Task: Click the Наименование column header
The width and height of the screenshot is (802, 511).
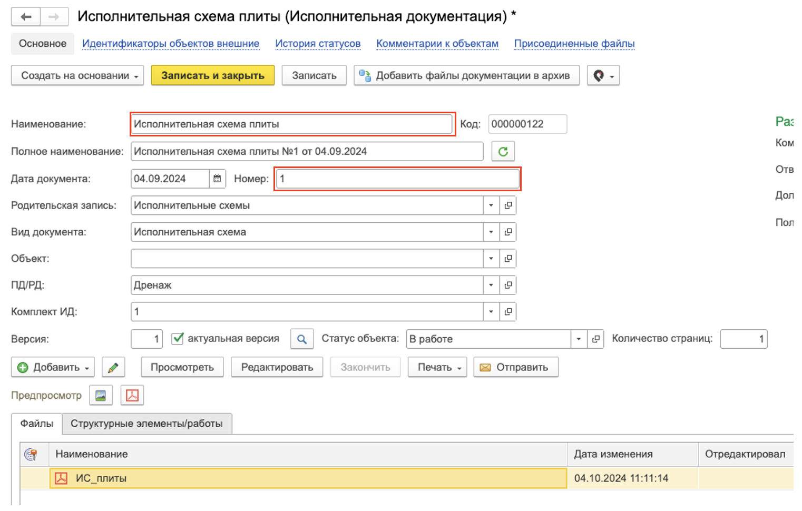Action: pyautogui.click(x=308, y=454)
